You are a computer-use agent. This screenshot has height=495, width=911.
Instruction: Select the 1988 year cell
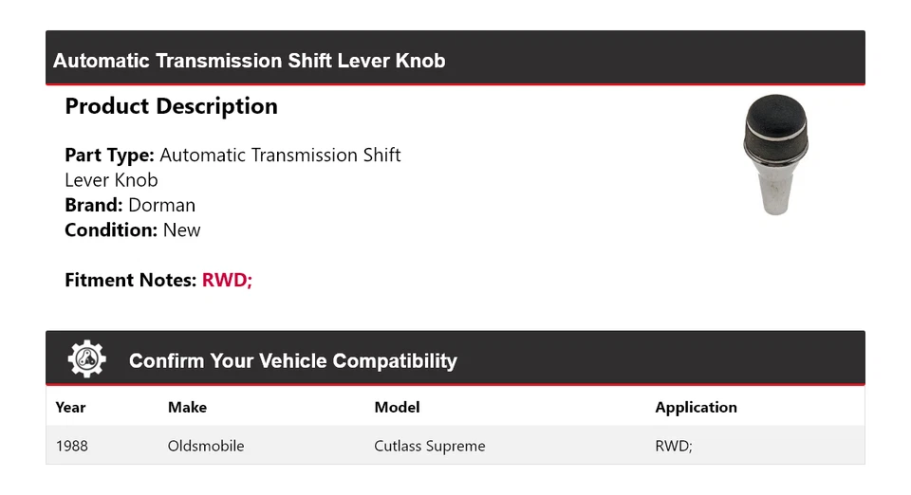tap(72, 446)
